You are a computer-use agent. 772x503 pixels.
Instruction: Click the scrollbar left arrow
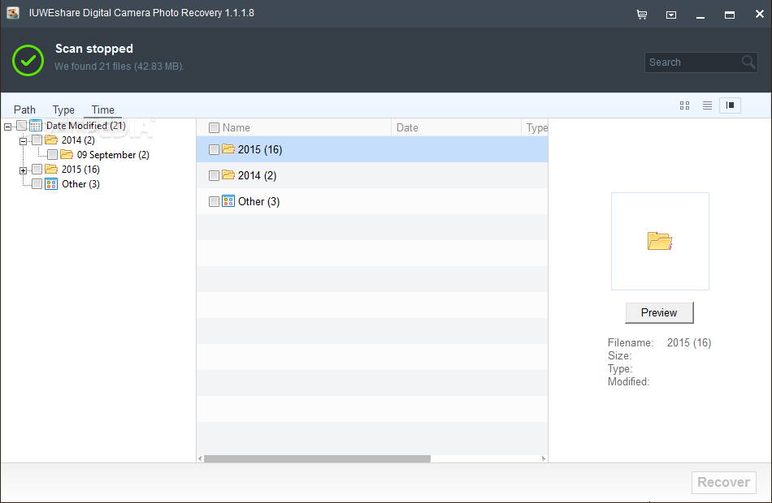[200, 458]
